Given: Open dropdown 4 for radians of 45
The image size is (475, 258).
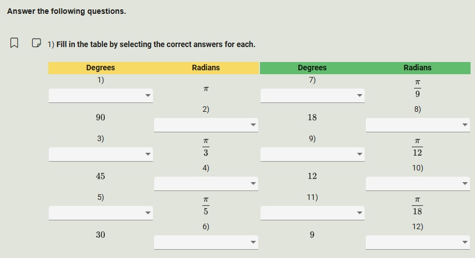Looking at the screenshot, I should (x=206, y=183).
